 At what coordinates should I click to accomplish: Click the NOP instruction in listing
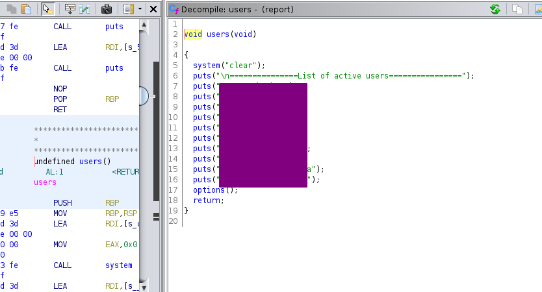tap(60, 89)
